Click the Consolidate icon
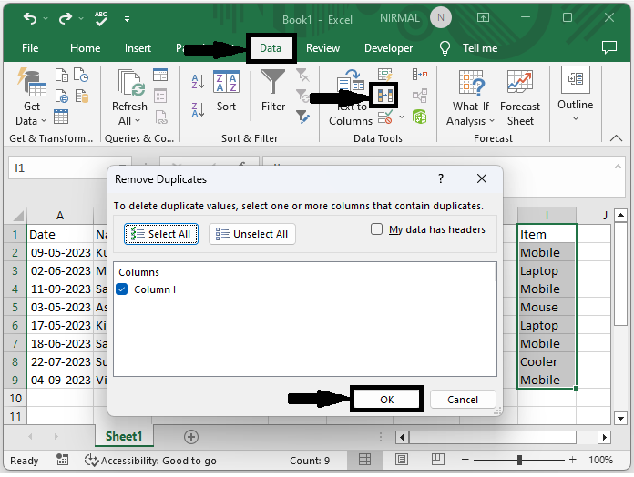 click(x=420, y=75)
